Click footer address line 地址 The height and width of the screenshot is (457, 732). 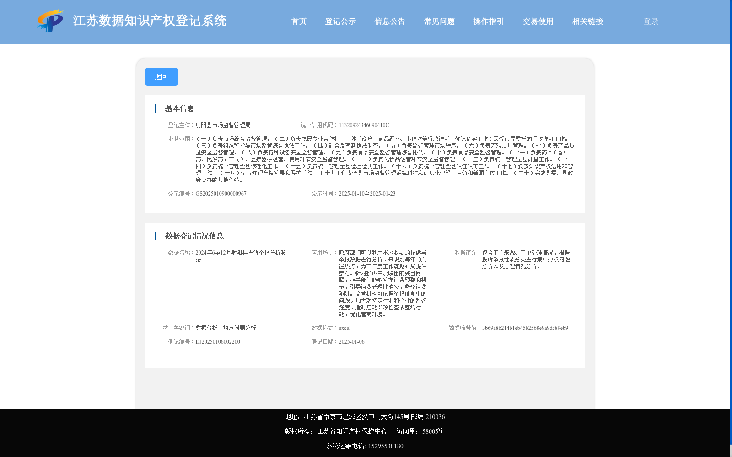tap(365, 417)
